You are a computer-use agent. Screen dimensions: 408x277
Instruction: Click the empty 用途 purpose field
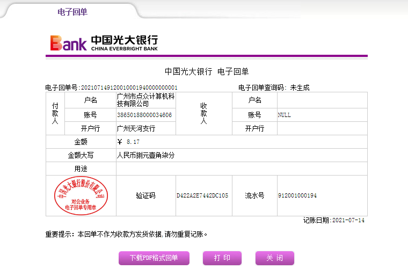[242, 169]
